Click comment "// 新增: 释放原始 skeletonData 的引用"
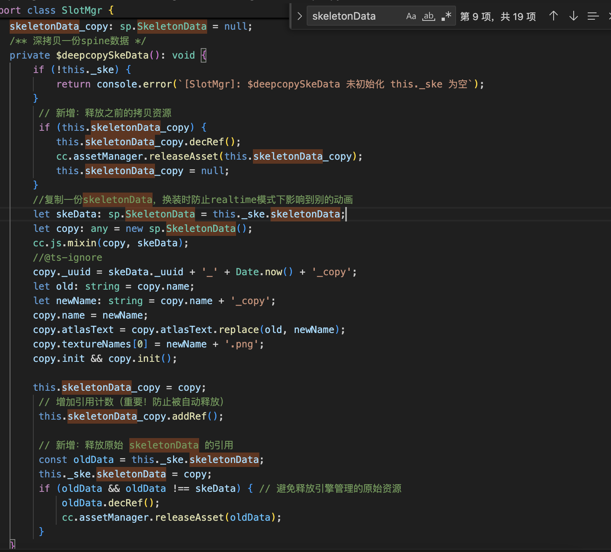 click(x=136, y=445)
